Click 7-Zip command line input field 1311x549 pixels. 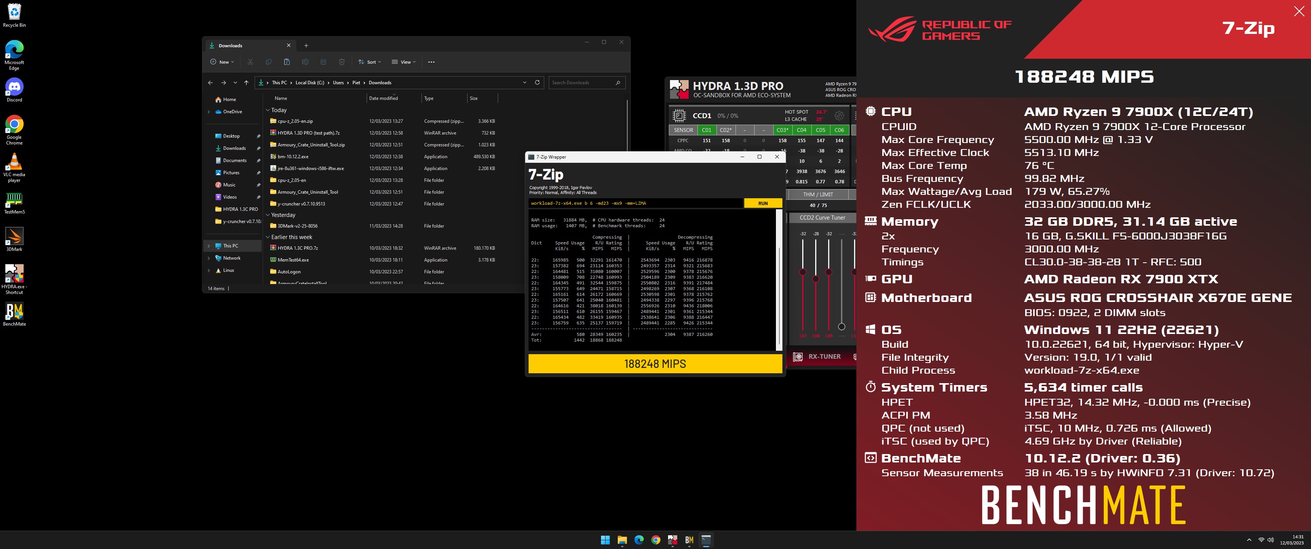pos(636,203)
